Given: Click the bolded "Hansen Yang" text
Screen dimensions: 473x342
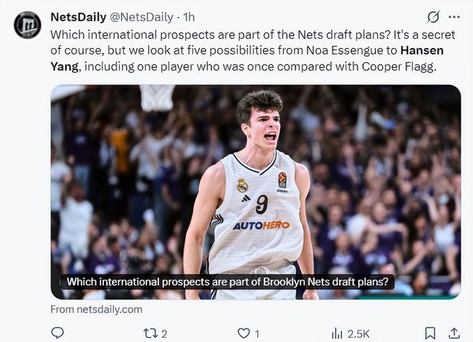Looking at the screenshot, I should pyautogui.click(x=422, y=50).
